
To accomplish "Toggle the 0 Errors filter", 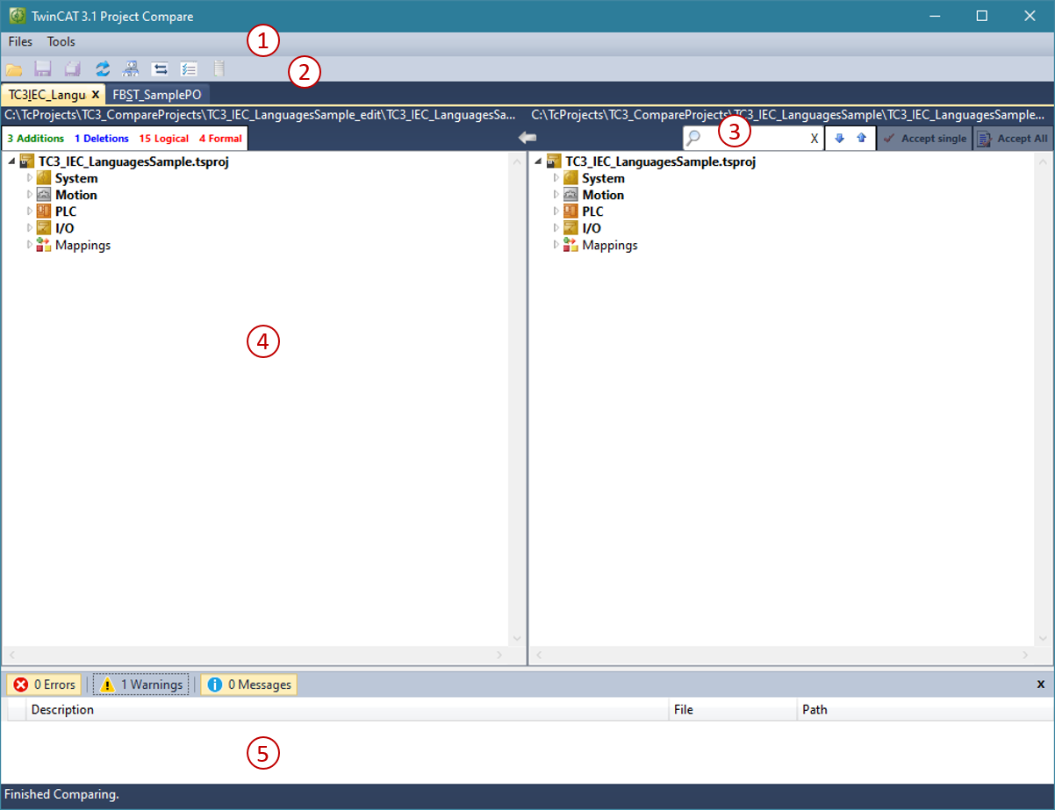I will [45, 685].
